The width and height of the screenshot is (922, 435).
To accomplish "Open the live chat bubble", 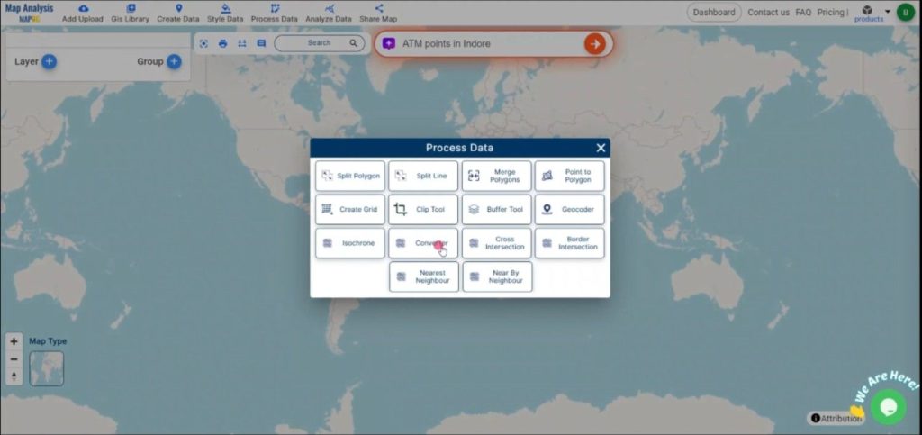I will pyautogui.click(x=887, y=407).
